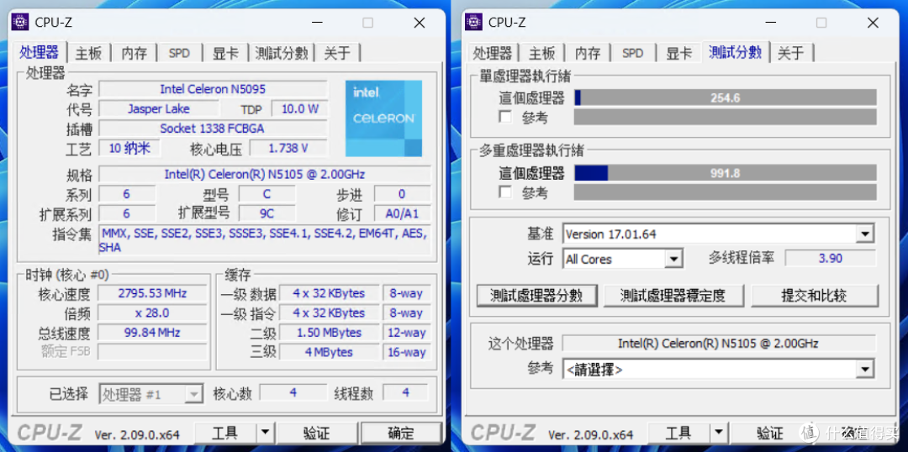
Task: Click the CPU-Z title icon in the benchmark window
Action: click(473, 22)
